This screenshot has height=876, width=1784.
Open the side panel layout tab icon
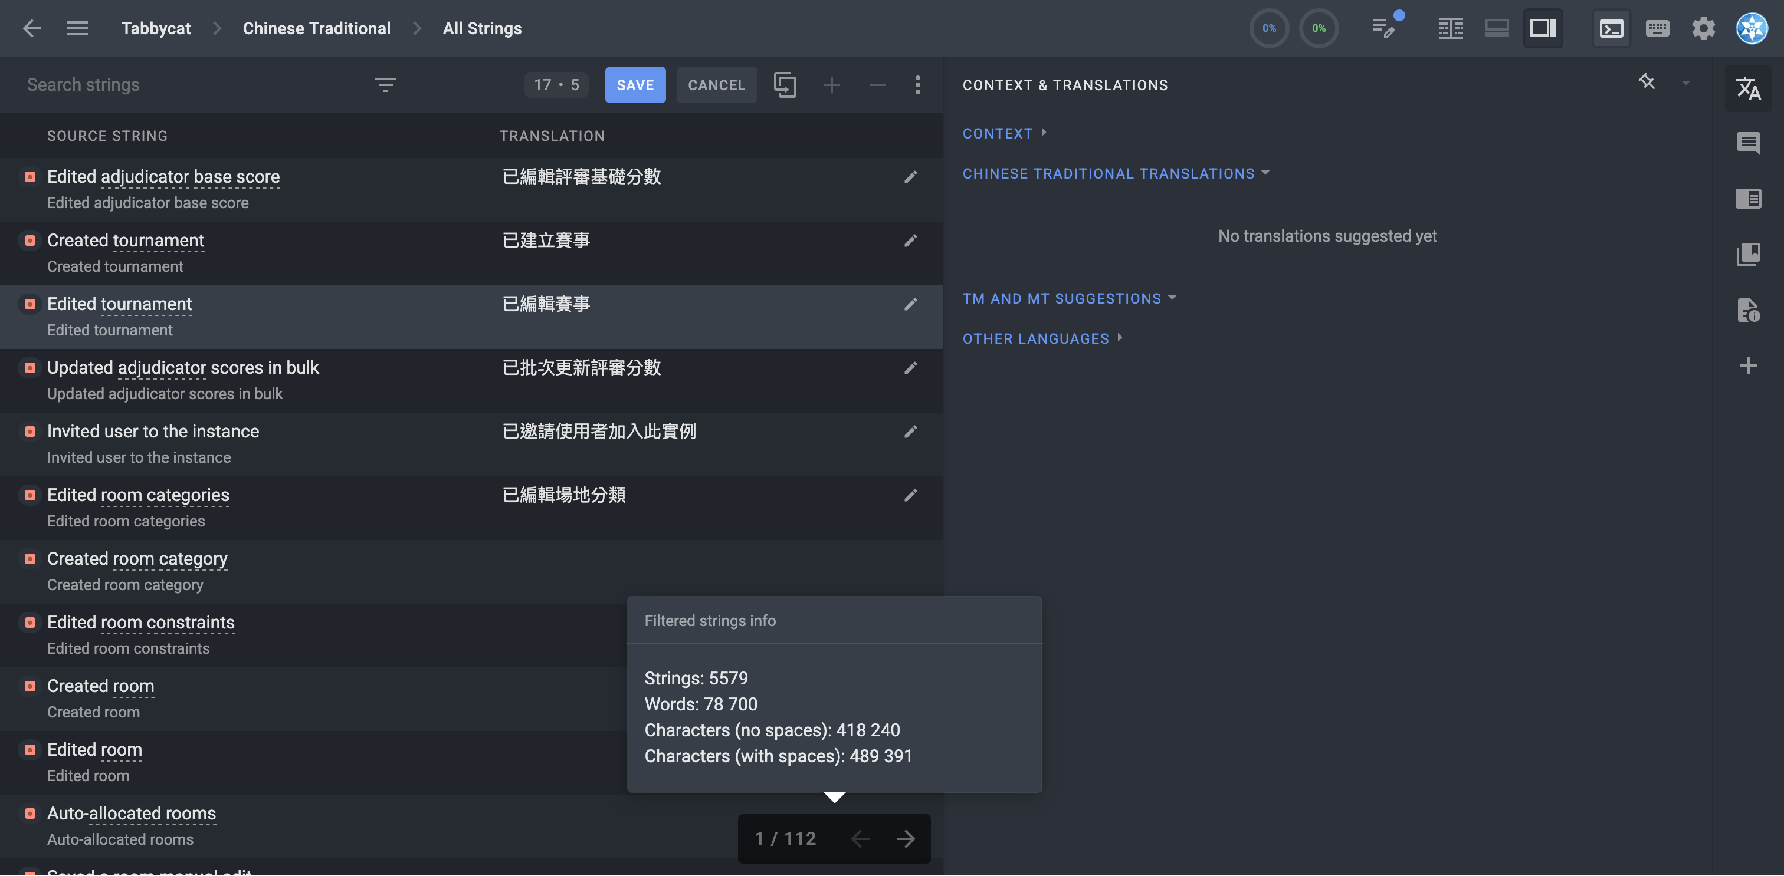[x=1748, y=199]
